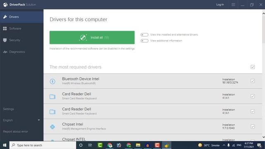Click the vertical scrollbar thumb
The image size is (265, 149).
(x=263, y=29)
